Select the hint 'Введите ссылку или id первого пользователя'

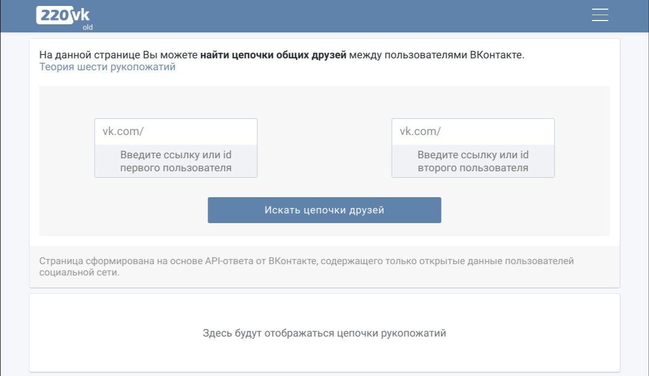click(176, 160)
